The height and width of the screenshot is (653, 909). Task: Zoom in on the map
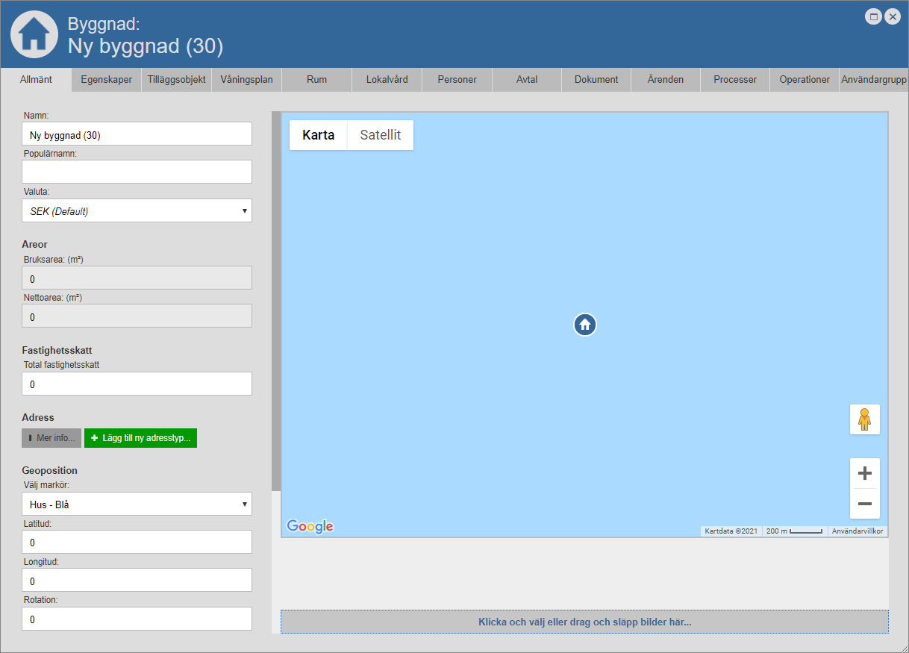(864, 473)
